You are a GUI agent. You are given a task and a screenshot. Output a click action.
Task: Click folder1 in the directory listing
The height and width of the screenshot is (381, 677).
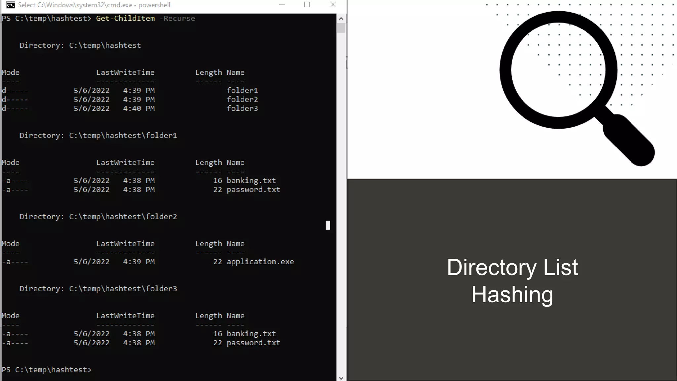(242, 90)
